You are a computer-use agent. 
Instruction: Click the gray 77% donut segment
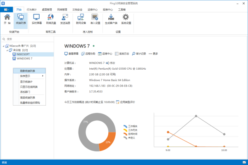(86, 122)
